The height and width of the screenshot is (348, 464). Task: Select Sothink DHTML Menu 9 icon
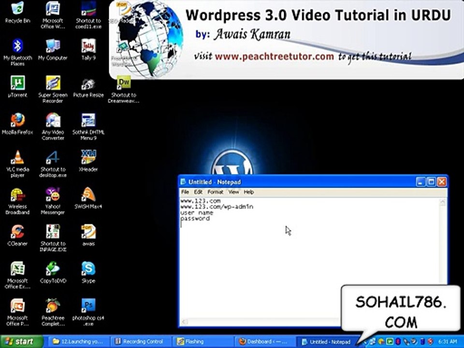click(x=88, y=126)
